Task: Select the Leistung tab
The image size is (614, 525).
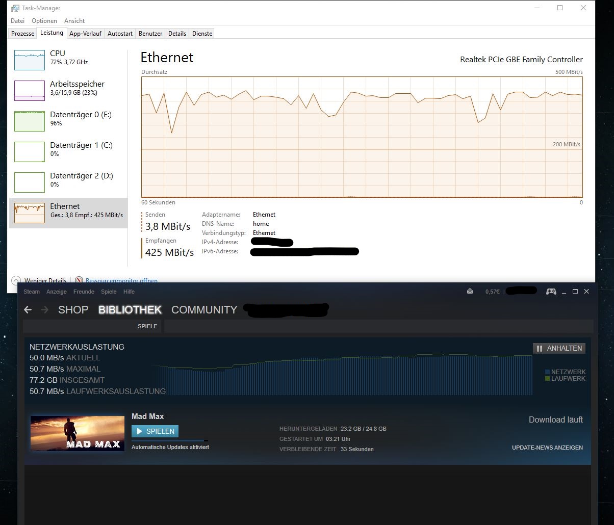Action: (52, 33)
